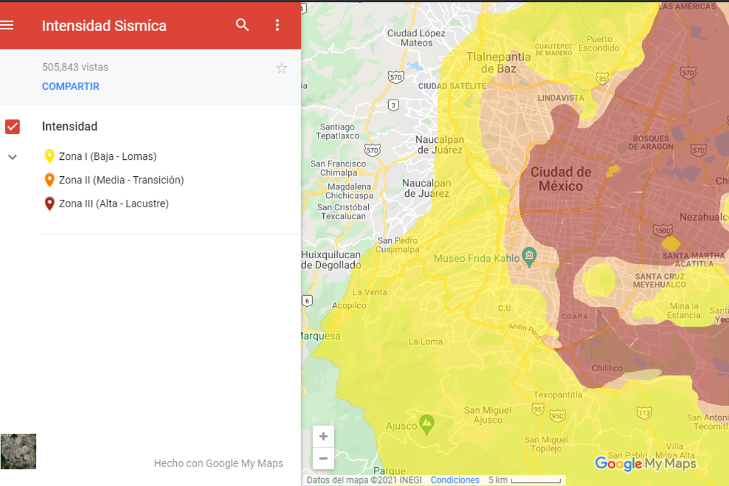Click the Google My Maps logo
Viewport: 729px width, 486px height.
point(645,464)
